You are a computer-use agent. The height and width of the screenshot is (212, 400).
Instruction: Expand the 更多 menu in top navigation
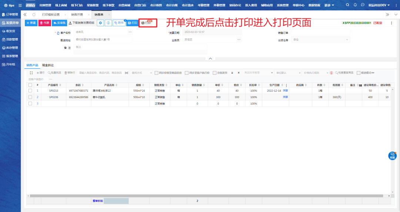(329, 5)
